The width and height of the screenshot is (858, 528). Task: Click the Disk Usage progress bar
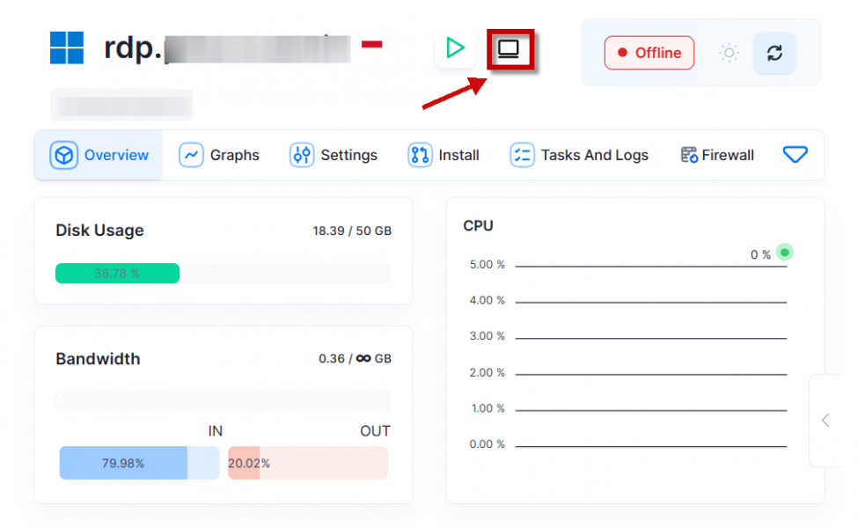click(x=223, y=274)
